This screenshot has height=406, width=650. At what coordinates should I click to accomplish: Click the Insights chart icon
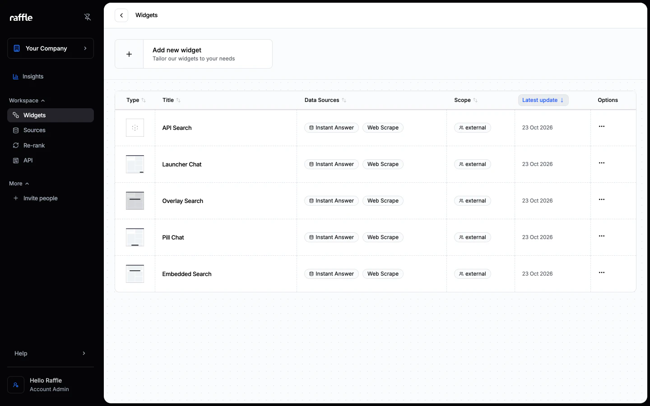(16, 77)
